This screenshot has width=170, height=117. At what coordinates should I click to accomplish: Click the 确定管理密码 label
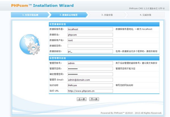point(57,74)
